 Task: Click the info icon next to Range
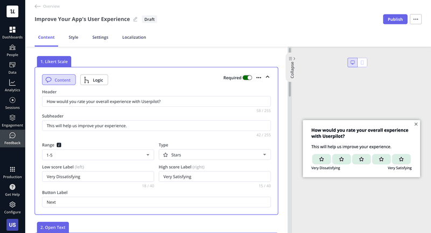pos(59,145)
